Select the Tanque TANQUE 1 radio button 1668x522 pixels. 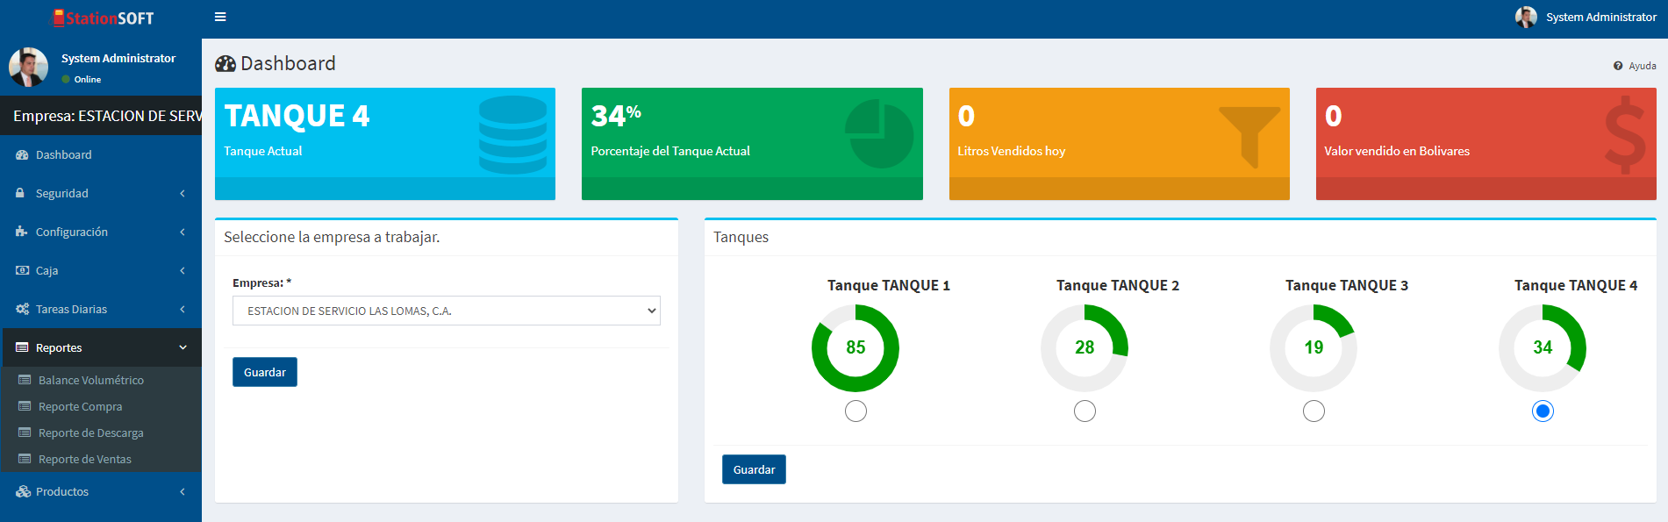pos(855,411)
